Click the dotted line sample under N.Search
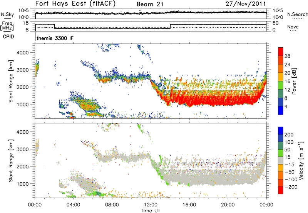The width and height of the screenshot is (308, 213). tap(298, 18)
